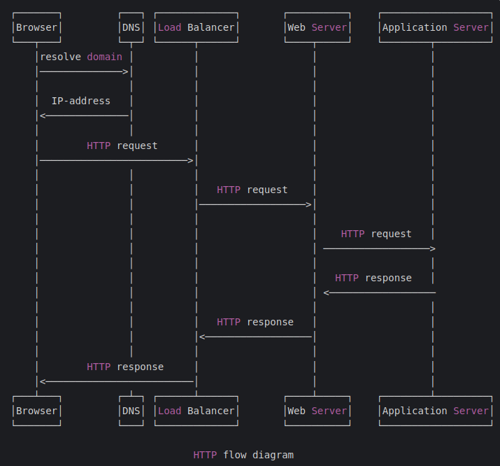Click the arrow from Load Balancer to Web Server
This screenshot has width=500, height=466.
[x=255, y=204]
